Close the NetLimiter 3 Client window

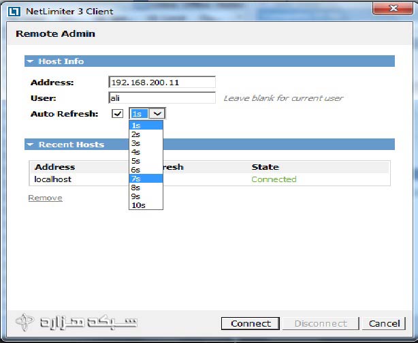pos(393,9)
